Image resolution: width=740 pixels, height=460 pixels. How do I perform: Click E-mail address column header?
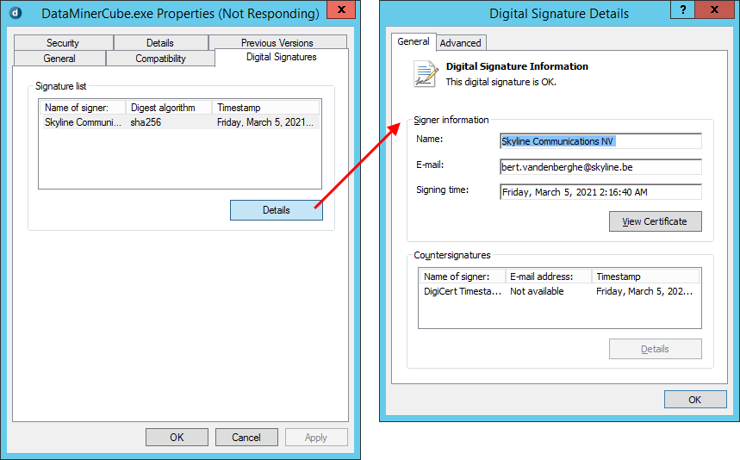(x=549, y=277)
